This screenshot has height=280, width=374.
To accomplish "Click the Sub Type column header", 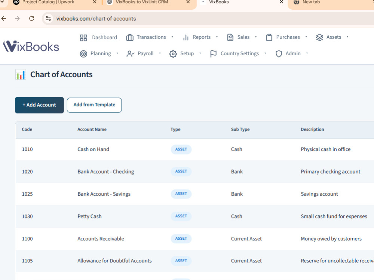I will 240,130.
